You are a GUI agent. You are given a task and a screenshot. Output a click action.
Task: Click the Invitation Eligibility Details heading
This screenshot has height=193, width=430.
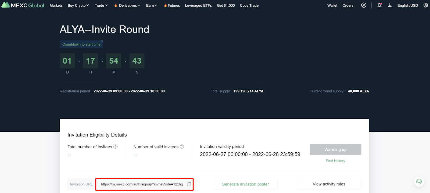(97, 135)
